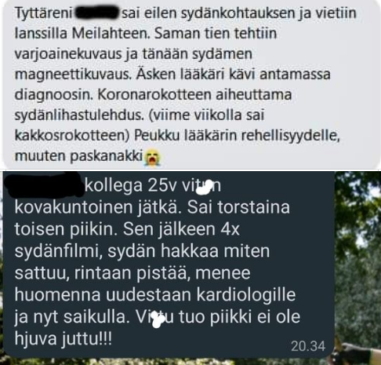This screenshot has width=381, height=365.
Task: Click the word "Meilahteen" in first message
Action: pyautogui.click(x=111, y=33)
